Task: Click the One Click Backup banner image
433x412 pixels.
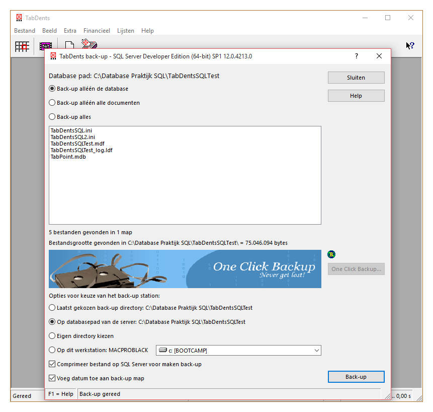Action: (x=185, y=269)
